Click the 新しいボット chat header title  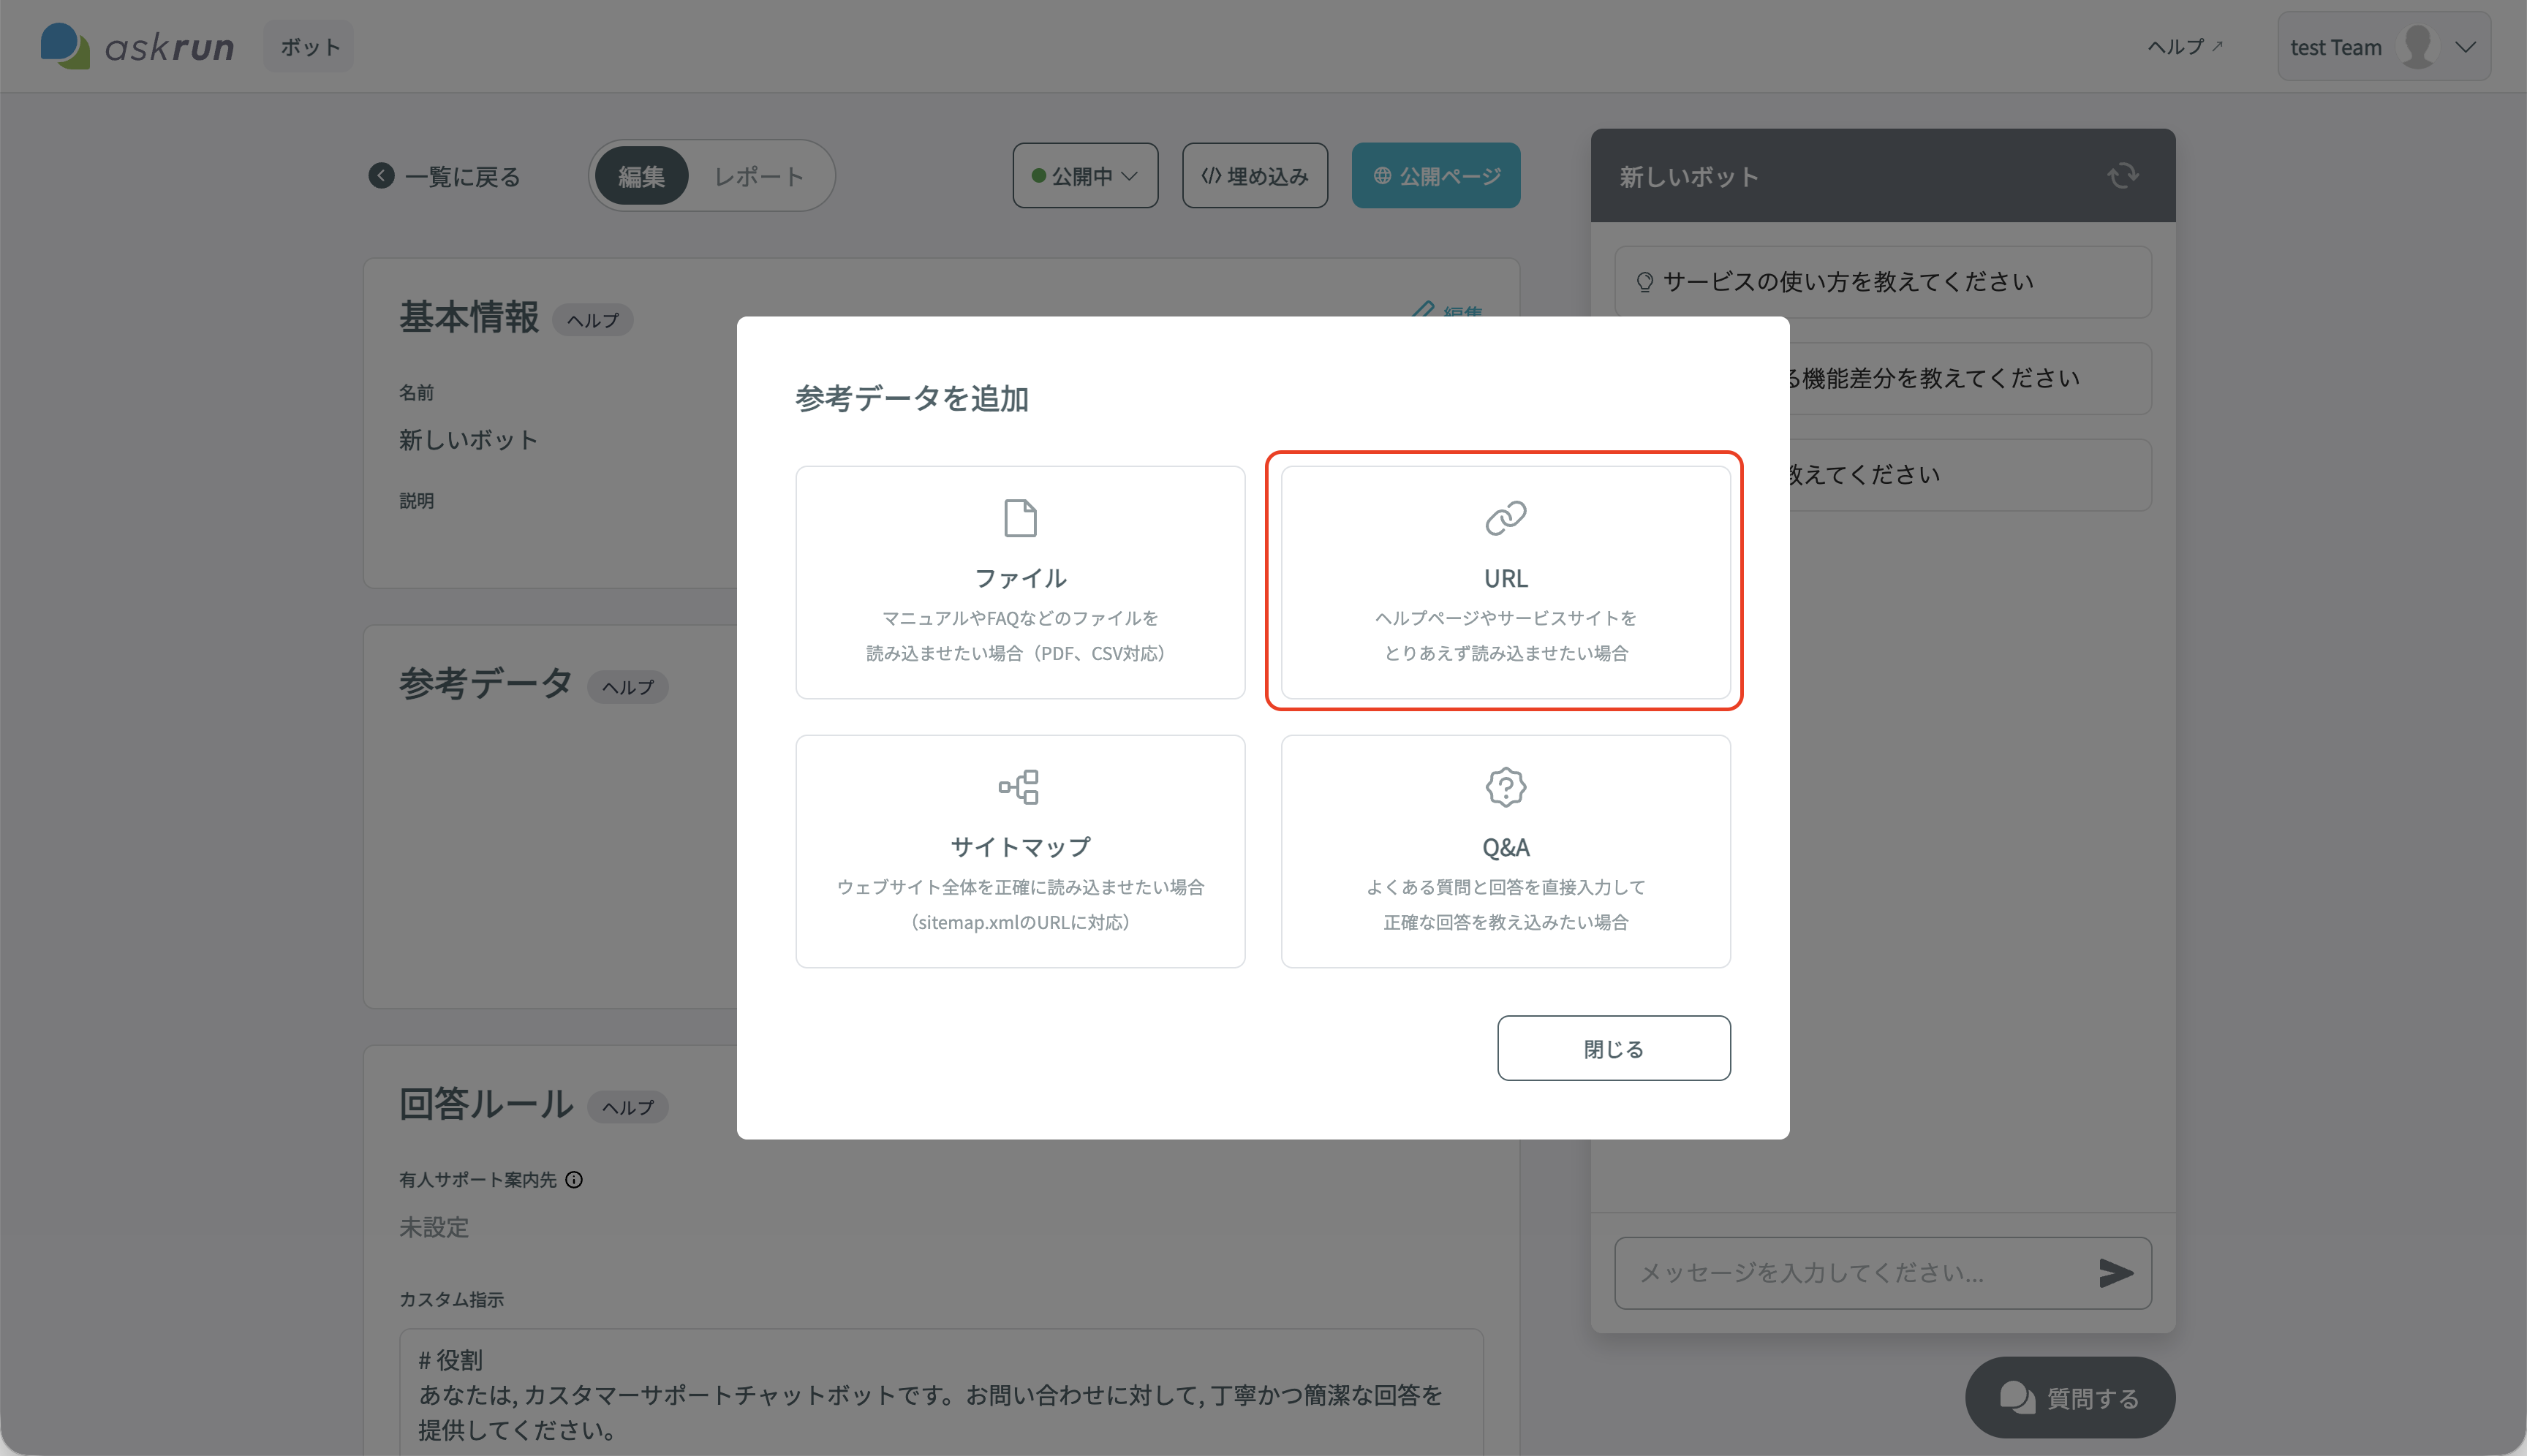pyautogui.click(x=1688, y=176)
